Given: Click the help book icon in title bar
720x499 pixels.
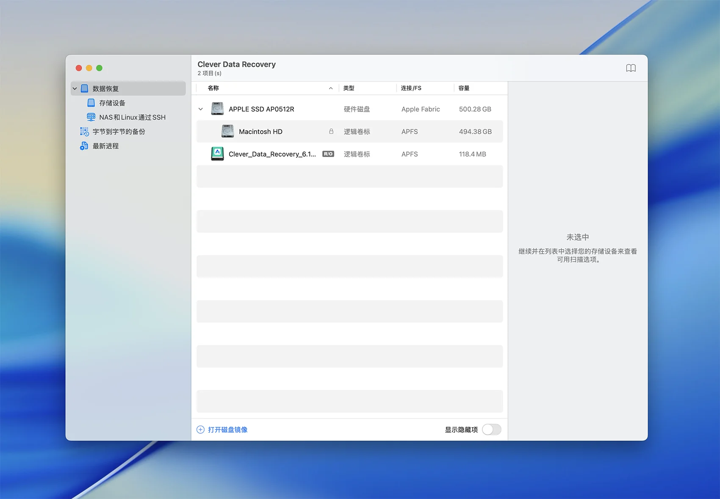Looking at the screenshot, I should point(631,68).
